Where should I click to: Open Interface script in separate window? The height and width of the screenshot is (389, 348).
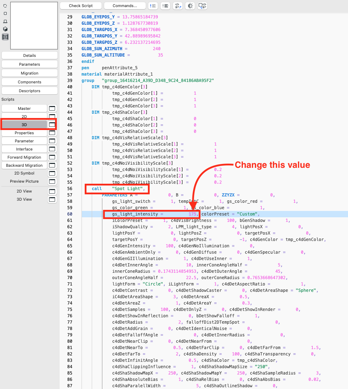tap(52, 149)
